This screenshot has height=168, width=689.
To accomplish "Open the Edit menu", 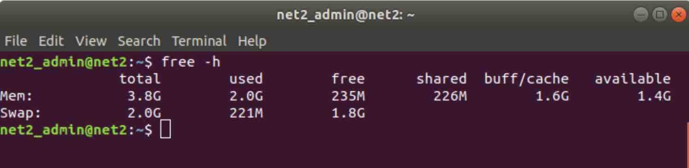I will [x=51, y=41].
